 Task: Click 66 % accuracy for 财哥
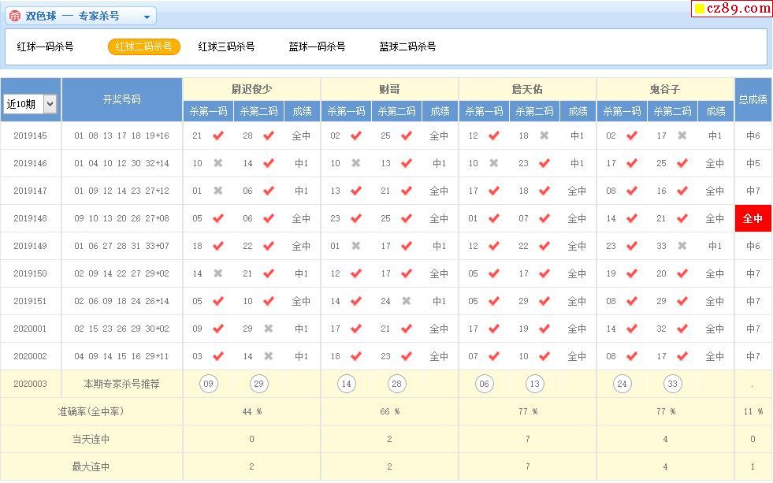click(x=389, y=411)
